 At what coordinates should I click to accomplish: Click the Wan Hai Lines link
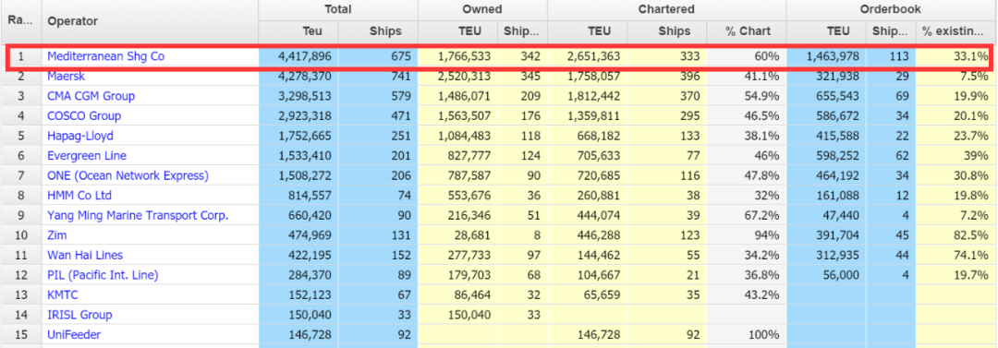(85, 255)
